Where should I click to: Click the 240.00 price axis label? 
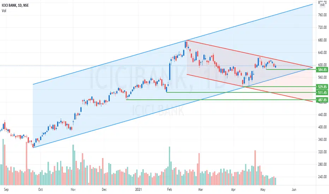[322, 177]
